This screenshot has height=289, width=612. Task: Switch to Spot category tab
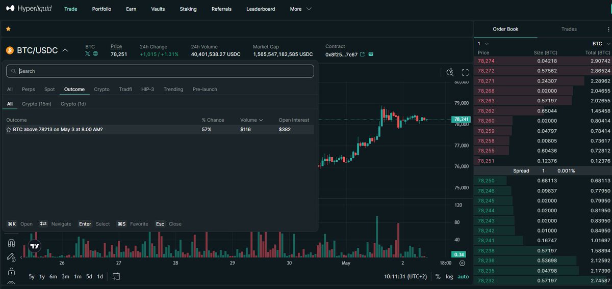(x=49, y=89)
